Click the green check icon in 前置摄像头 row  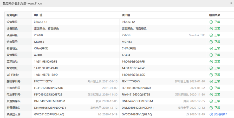tap(211, 108)
